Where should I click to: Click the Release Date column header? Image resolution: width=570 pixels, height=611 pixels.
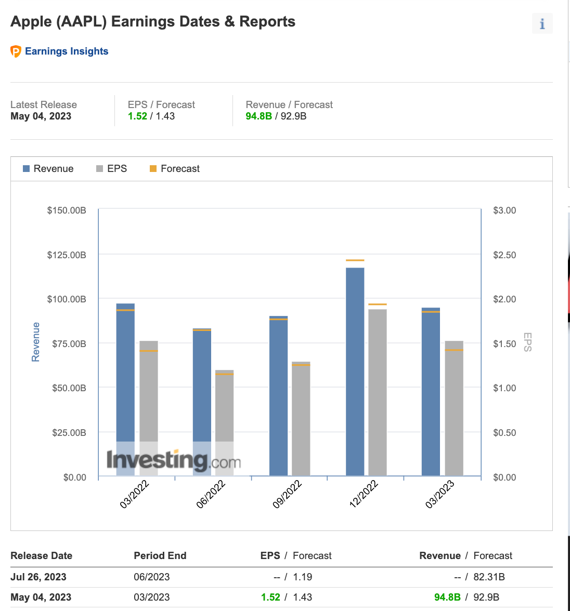pos(42,556)
